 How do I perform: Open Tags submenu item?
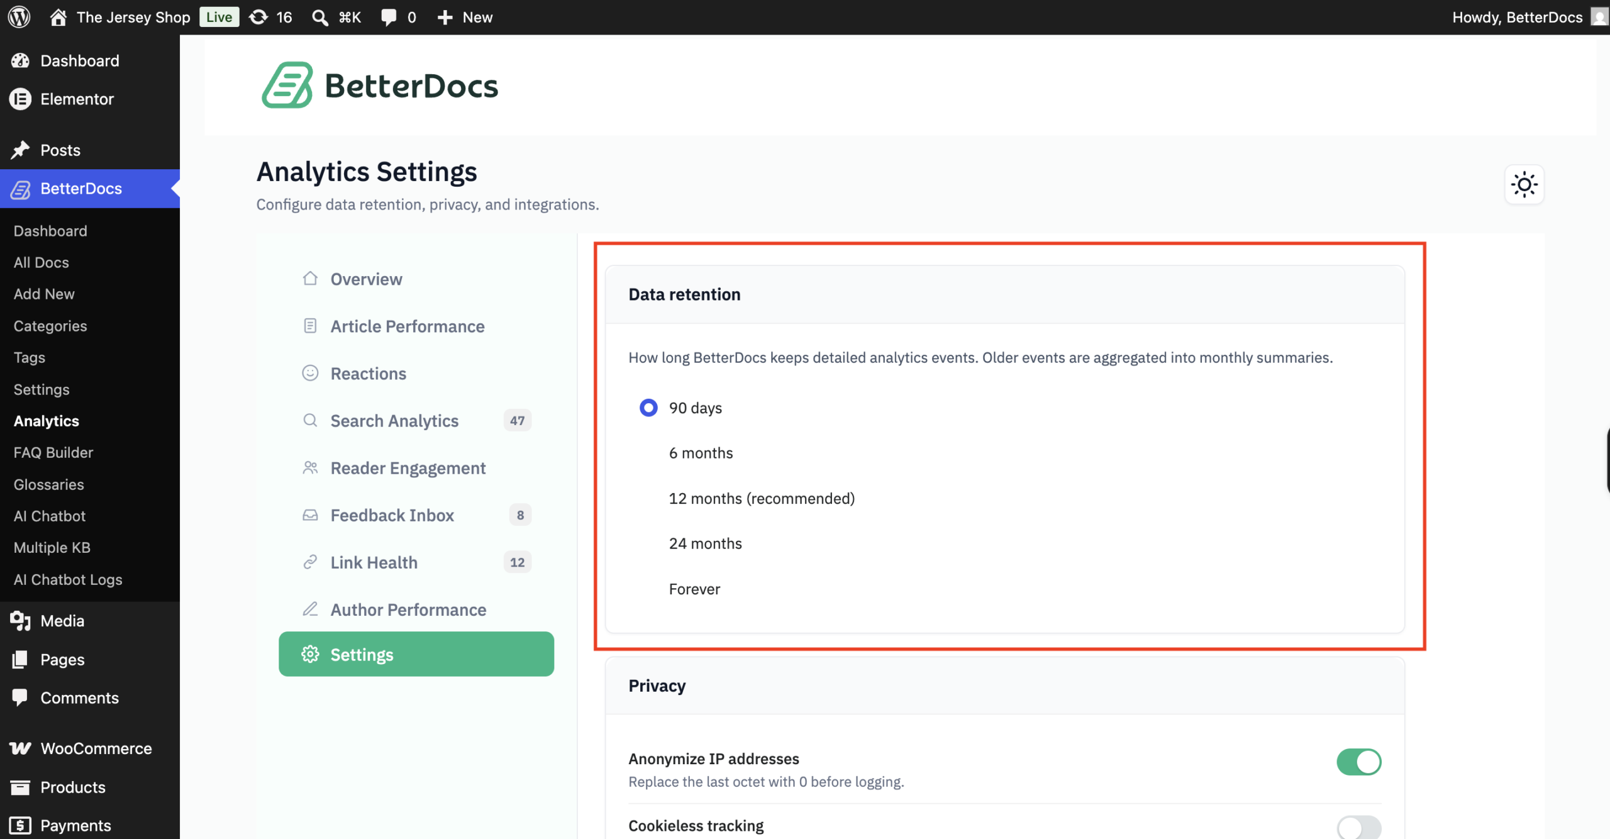click(30, 357)
